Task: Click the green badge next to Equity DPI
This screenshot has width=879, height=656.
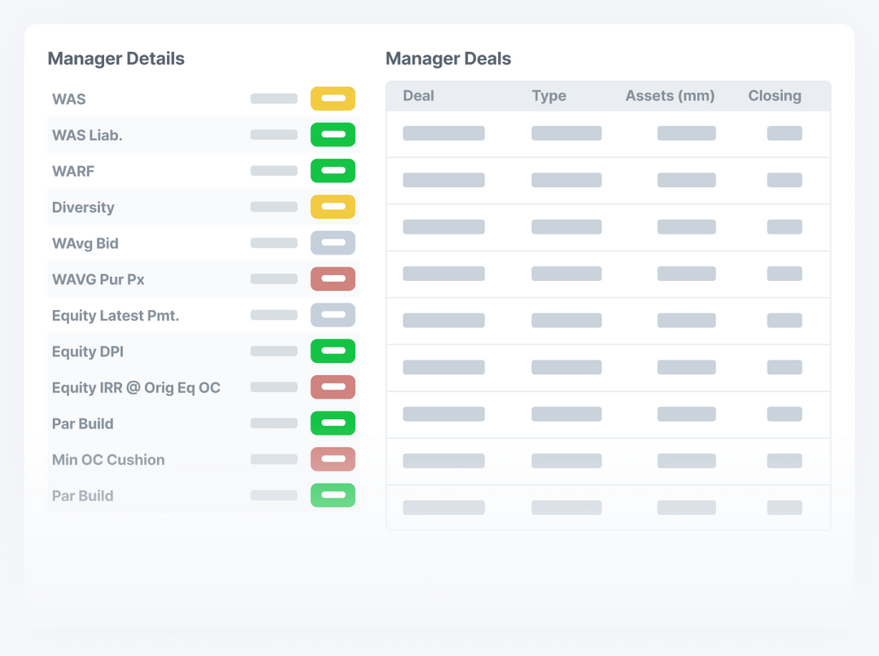Action: point(333,351)
